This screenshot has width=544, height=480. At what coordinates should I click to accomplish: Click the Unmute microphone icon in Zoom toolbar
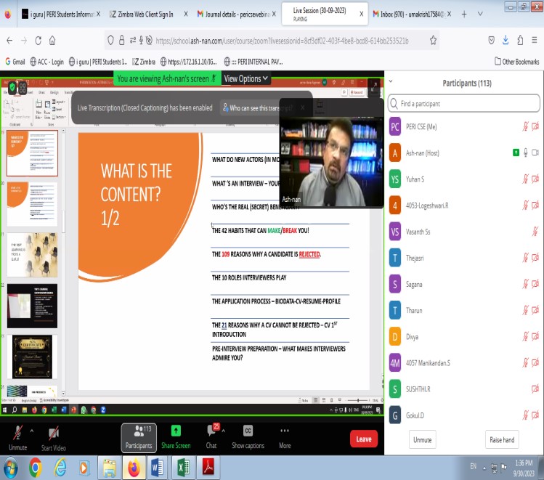click(x=17, y=433)
